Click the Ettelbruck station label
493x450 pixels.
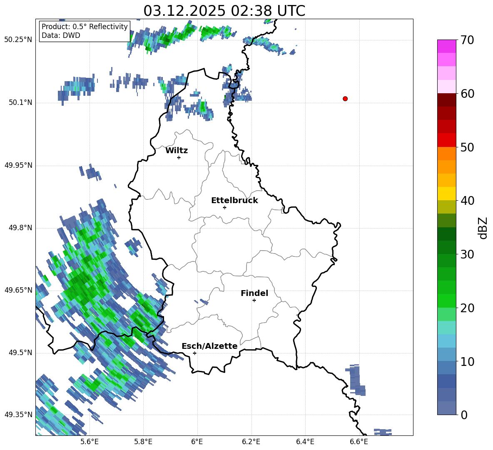pos(234,201)
